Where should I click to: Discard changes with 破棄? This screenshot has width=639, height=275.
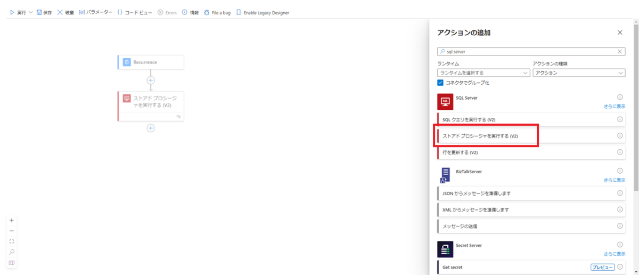(65, 12)
